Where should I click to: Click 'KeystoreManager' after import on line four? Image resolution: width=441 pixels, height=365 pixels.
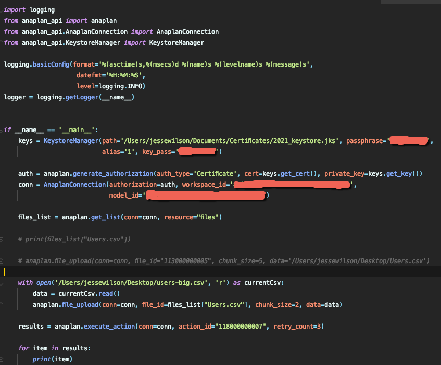[177, 43]
